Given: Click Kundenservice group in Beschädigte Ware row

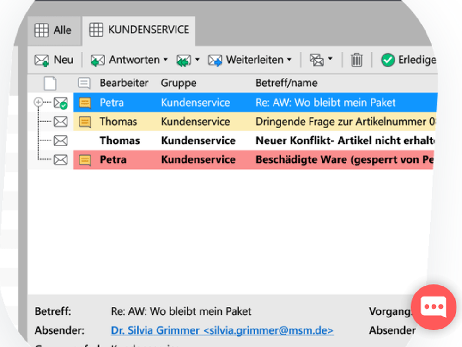Looking at the screenshot, I should 198,160.
